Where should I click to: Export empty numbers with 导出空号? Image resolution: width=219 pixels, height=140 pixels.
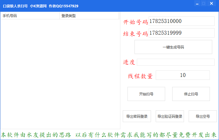click(203, 116)
